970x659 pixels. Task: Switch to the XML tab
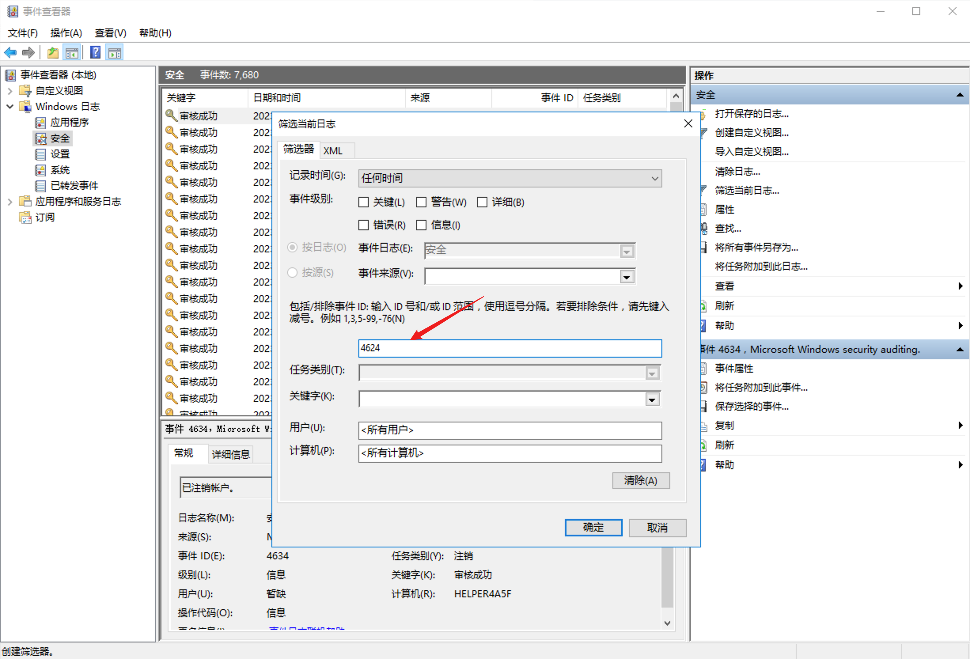click(333, 150)
